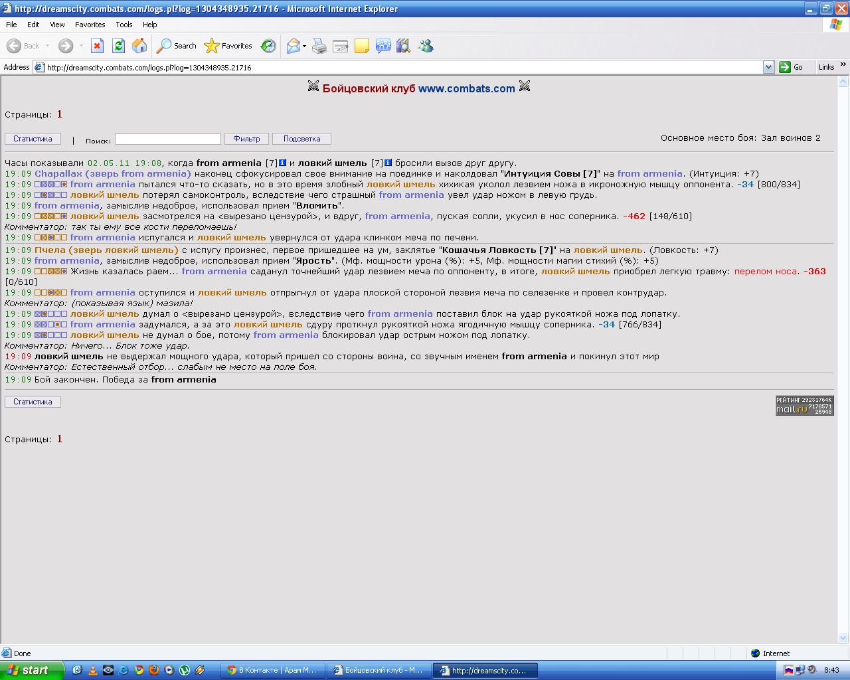Click the bottom Статистика button
850x680 pixels.
tap(33, 402)
